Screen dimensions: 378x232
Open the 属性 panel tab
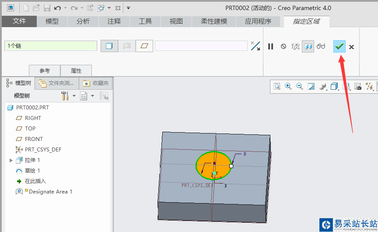(x=76, y=70)
